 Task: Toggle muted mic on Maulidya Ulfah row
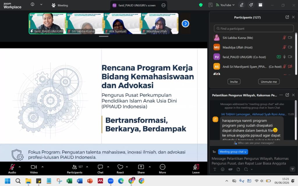click(284, 47)
